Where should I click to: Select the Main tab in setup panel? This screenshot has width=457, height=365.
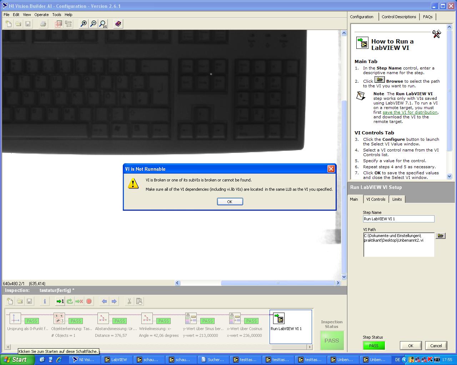pyautogui.click(x=354, y=199)
